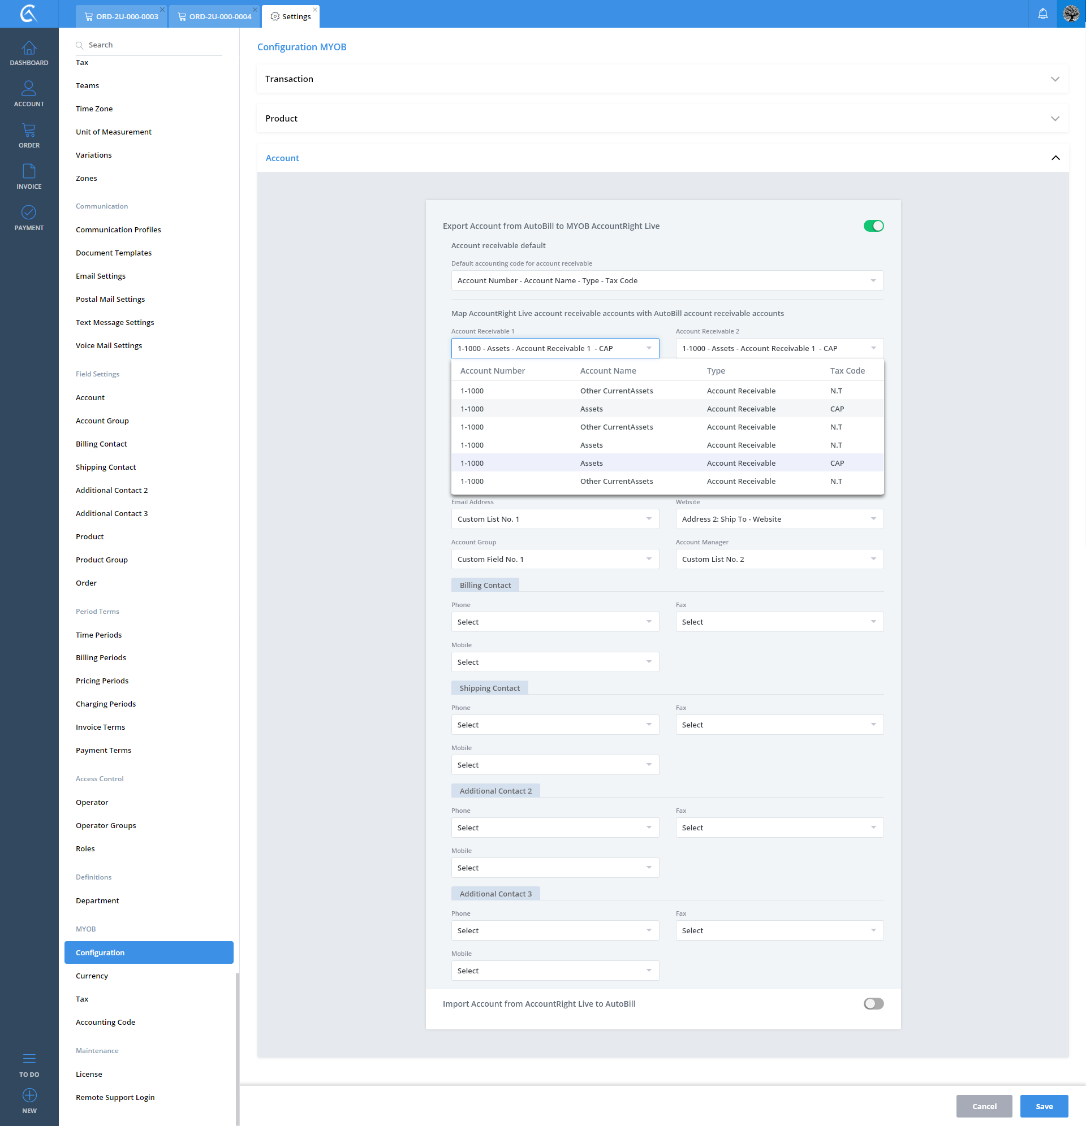Click the notification bell icon
The width and height of the screenshot is (1086, 1126).
1042,14
